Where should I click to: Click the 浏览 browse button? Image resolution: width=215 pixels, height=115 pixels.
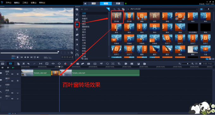click(x=84, y=59)
